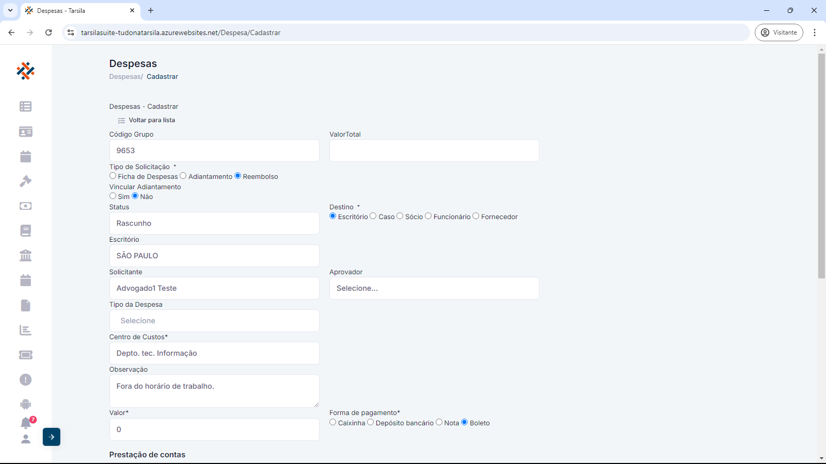Image resolution: width=826 pixels, height=464 pixels.
Task: Select Sim for Vincular Adiantamento
Action: pos(113,196)
